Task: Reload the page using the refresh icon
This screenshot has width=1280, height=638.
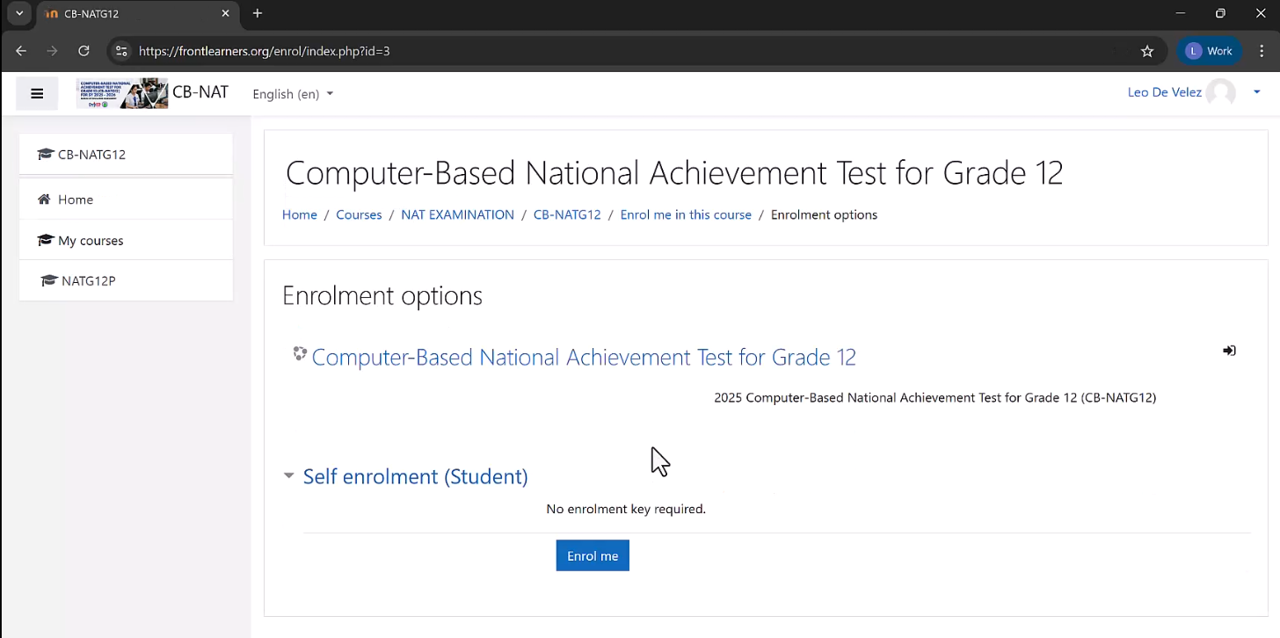Action: pos(84,51)
